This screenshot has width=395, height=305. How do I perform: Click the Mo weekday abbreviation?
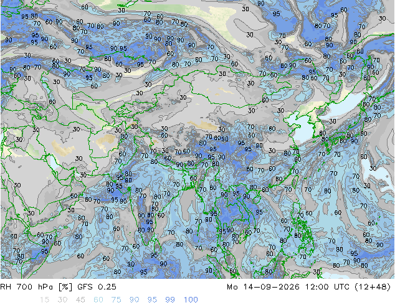(232, 287)
